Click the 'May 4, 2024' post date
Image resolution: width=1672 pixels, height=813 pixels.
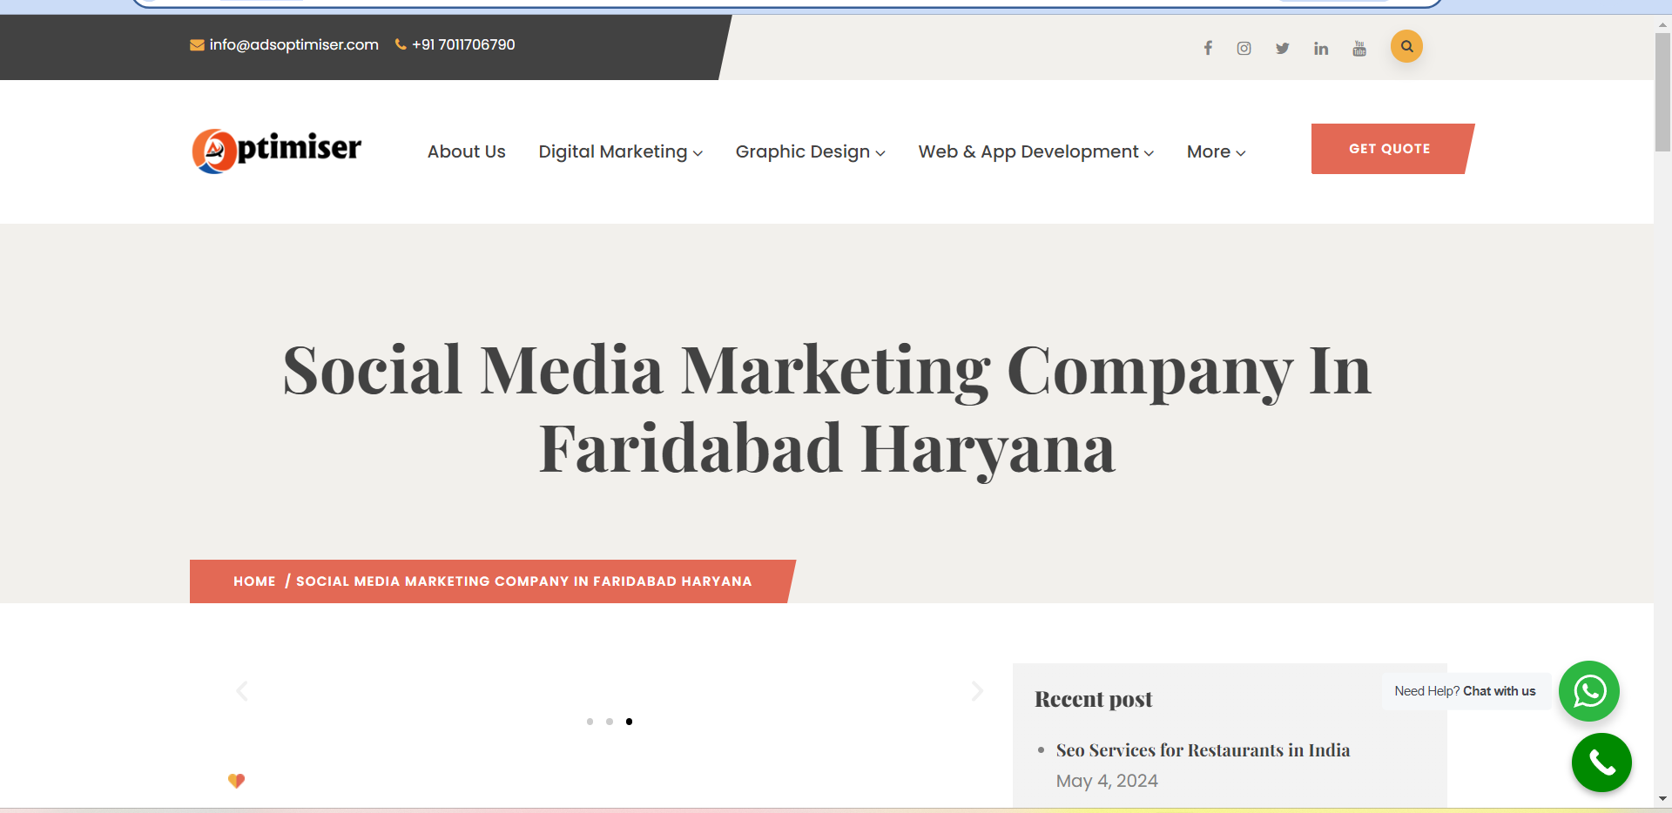click(x=1107, y=781)
